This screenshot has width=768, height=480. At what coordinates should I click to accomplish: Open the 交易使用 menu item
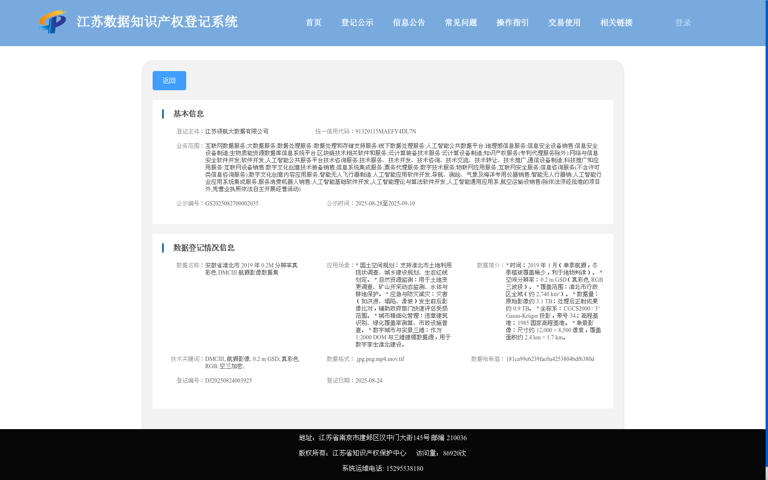pyautogui.click(x=564, y=23)
